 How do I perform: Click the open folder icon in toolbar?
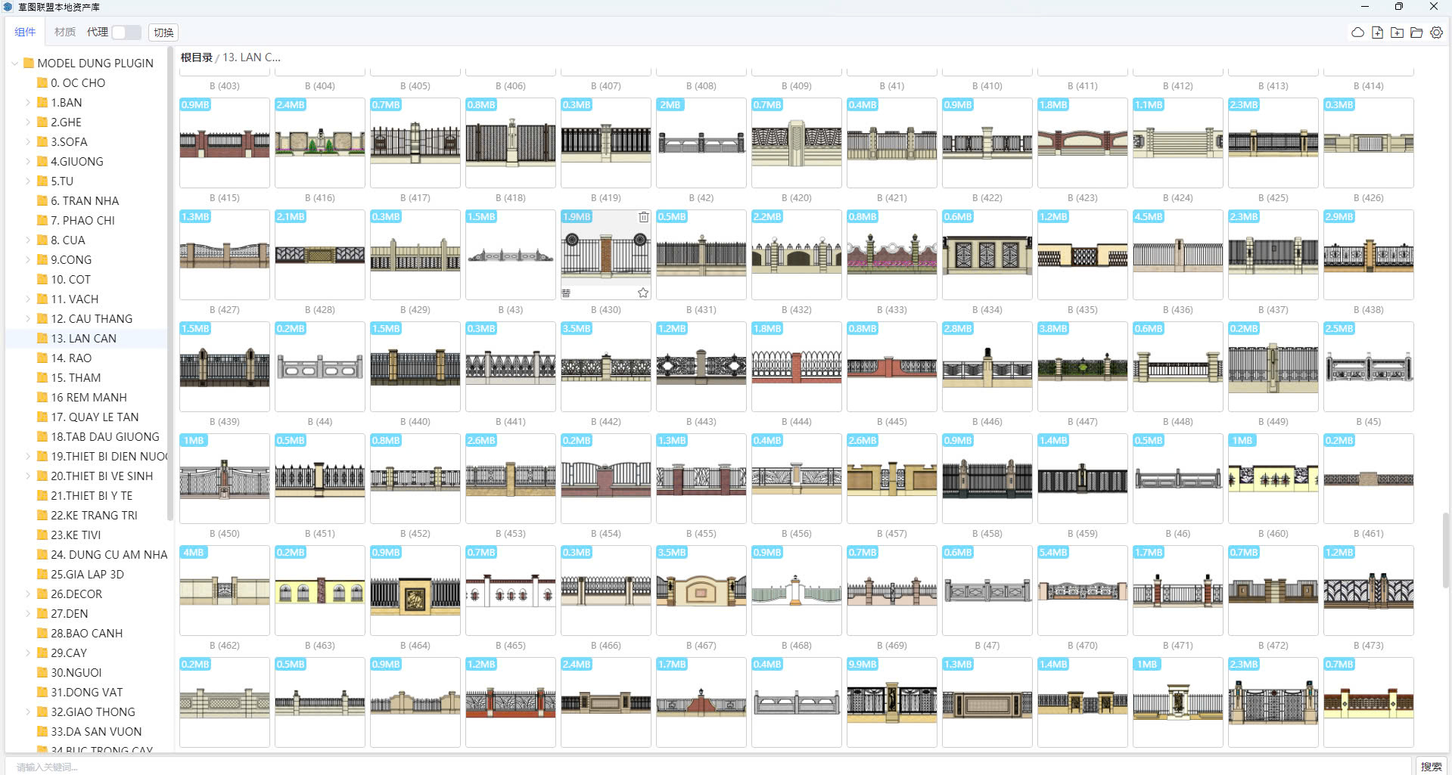1416,33
